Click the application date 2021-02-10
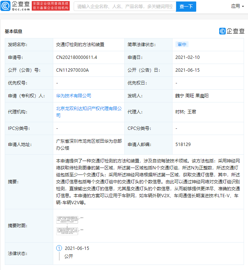The width and height of the screenshot is (248, 270). coord(187,57)
